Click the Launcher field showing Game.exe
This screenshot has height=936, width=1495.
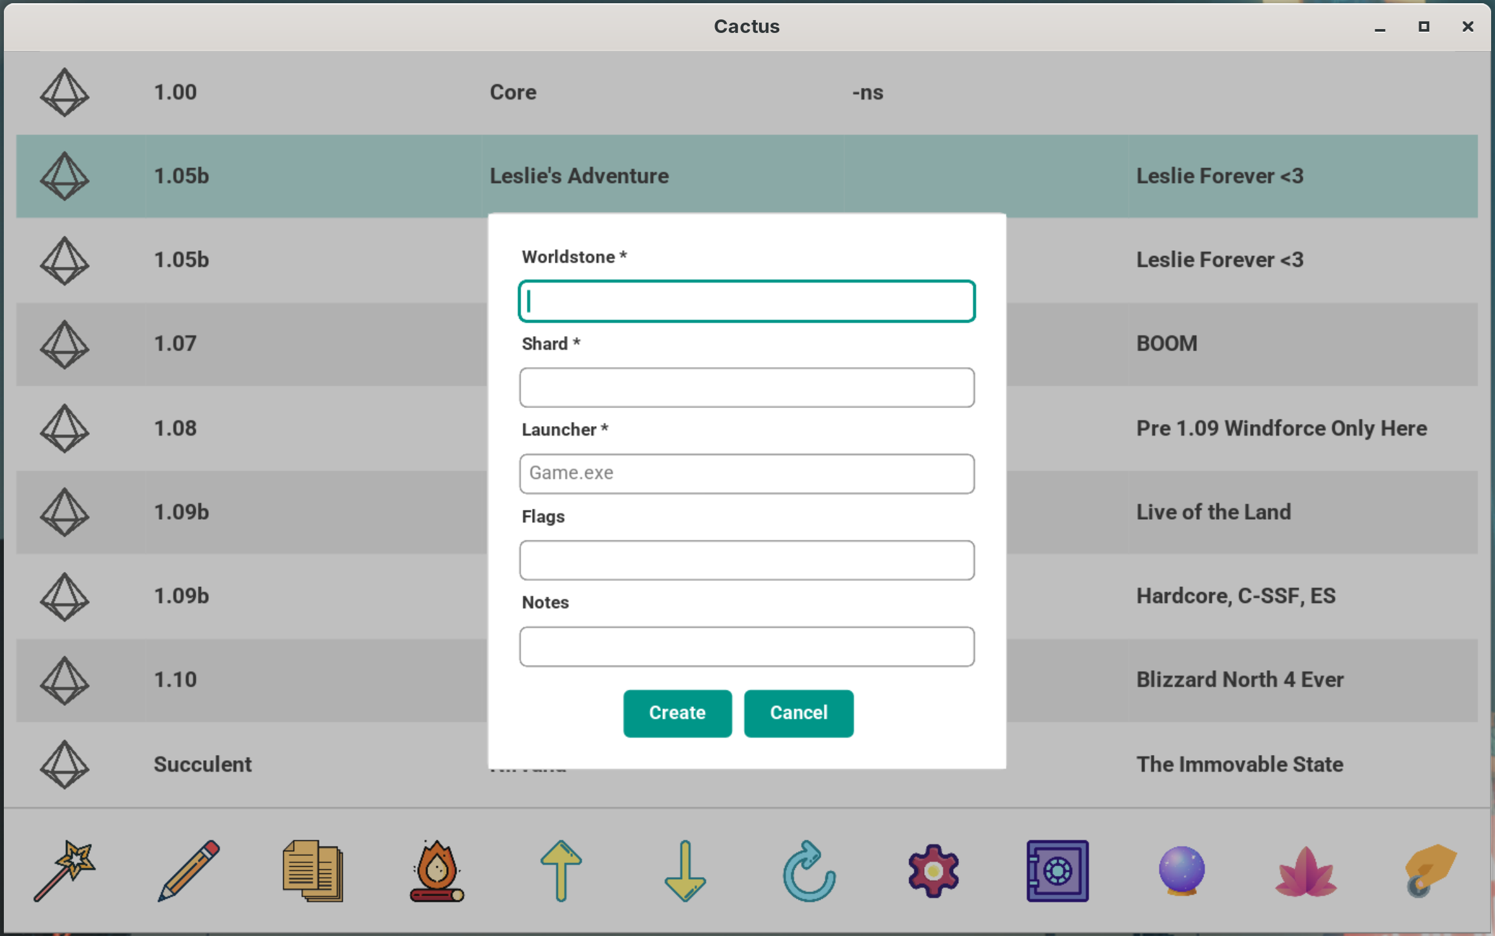pyautogui.click(x=747, y=474)
